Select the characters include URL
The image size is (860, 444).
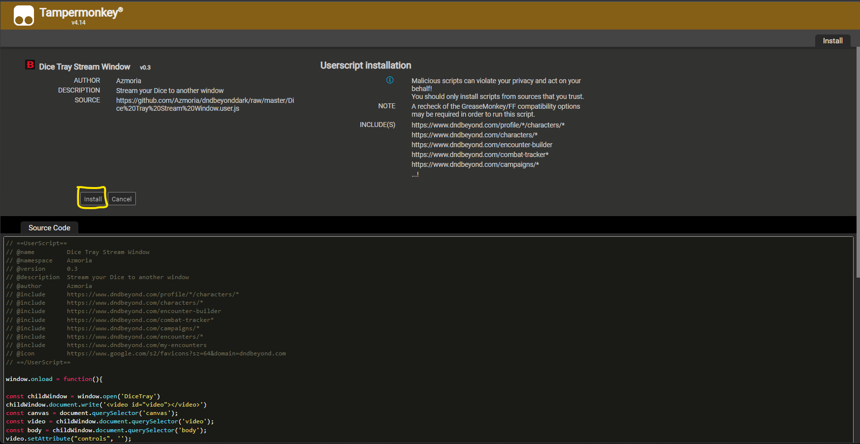point(474,134)
